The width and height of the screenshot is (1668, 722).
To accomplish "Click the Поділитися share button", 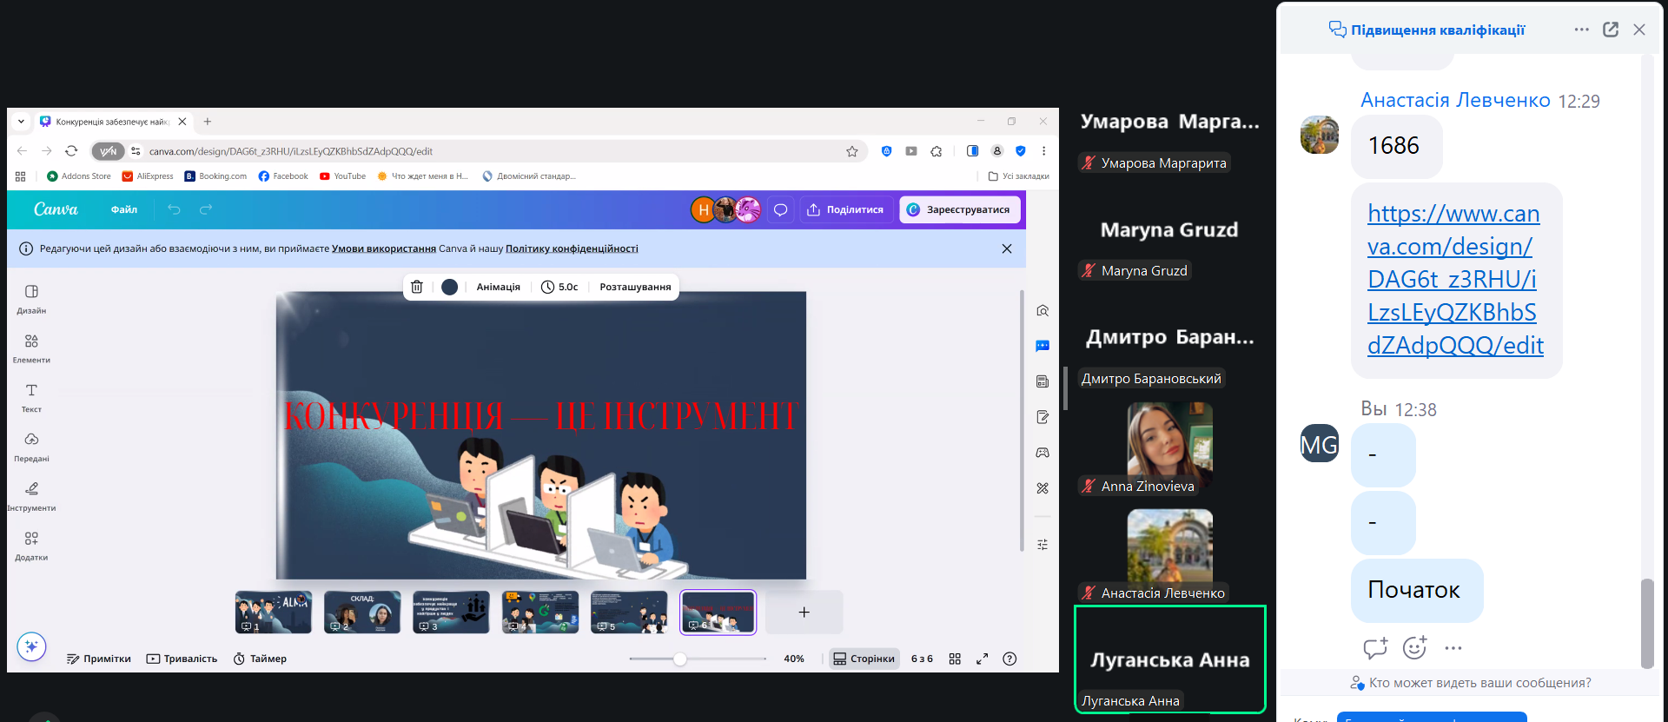I will pyautogui.click(x=845, y=209).
